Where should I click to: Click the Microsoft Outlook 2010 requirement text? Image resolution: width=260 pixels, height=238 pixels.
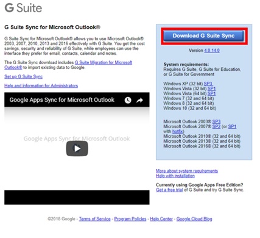pos(202,136)
